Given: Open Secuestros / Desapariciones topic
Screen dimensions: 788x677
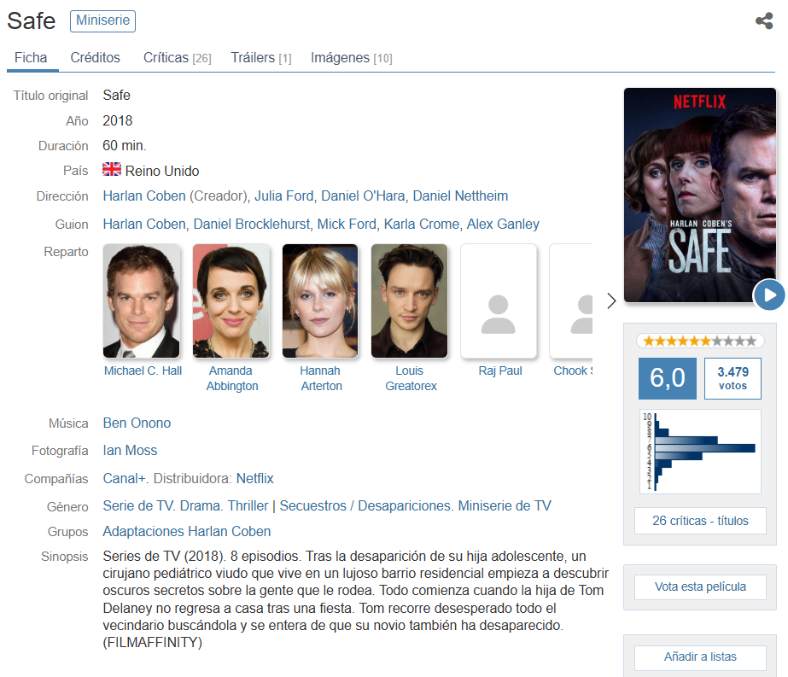Looking at the screenshot, I should [x=365, y=505].
